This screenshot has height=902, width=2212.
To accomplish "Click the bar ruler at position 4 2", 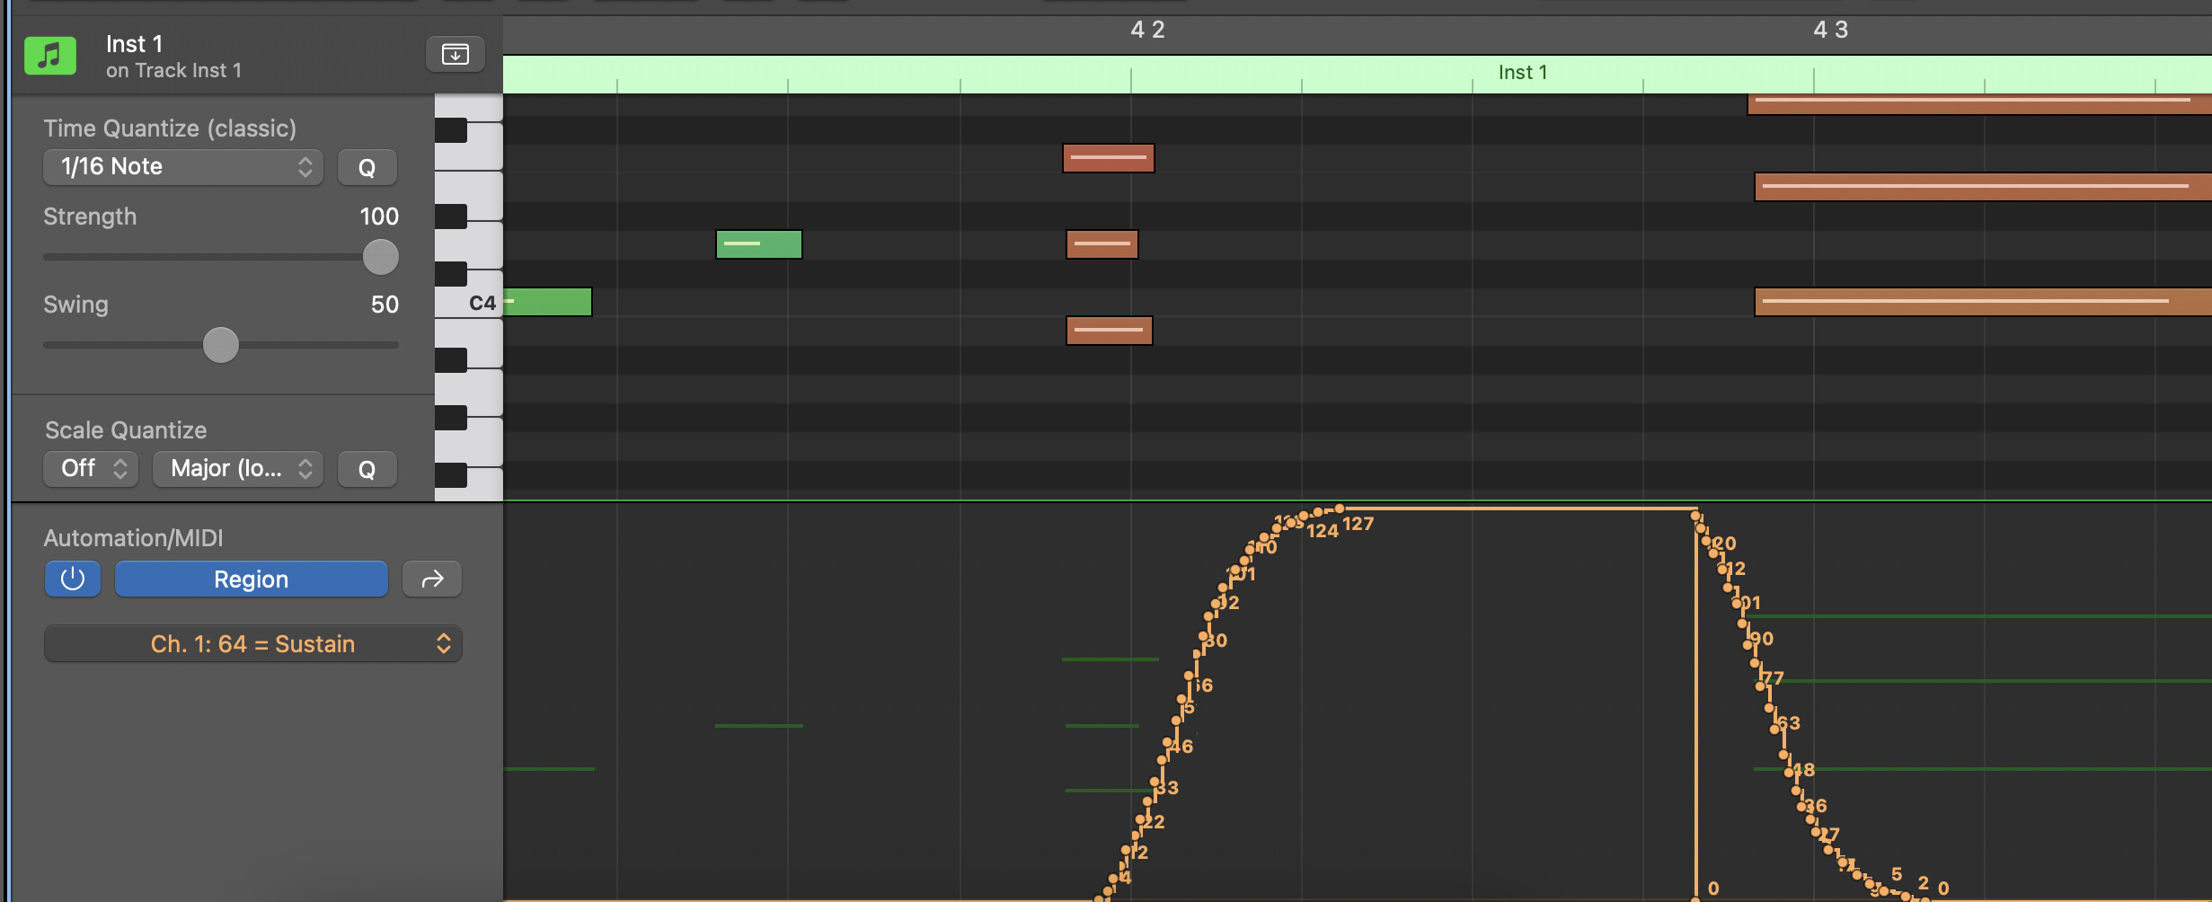I will (x=1147, y=30).
